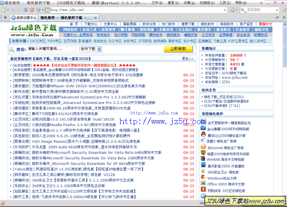Open the 软件下载 search category combo box

(91, 49)
